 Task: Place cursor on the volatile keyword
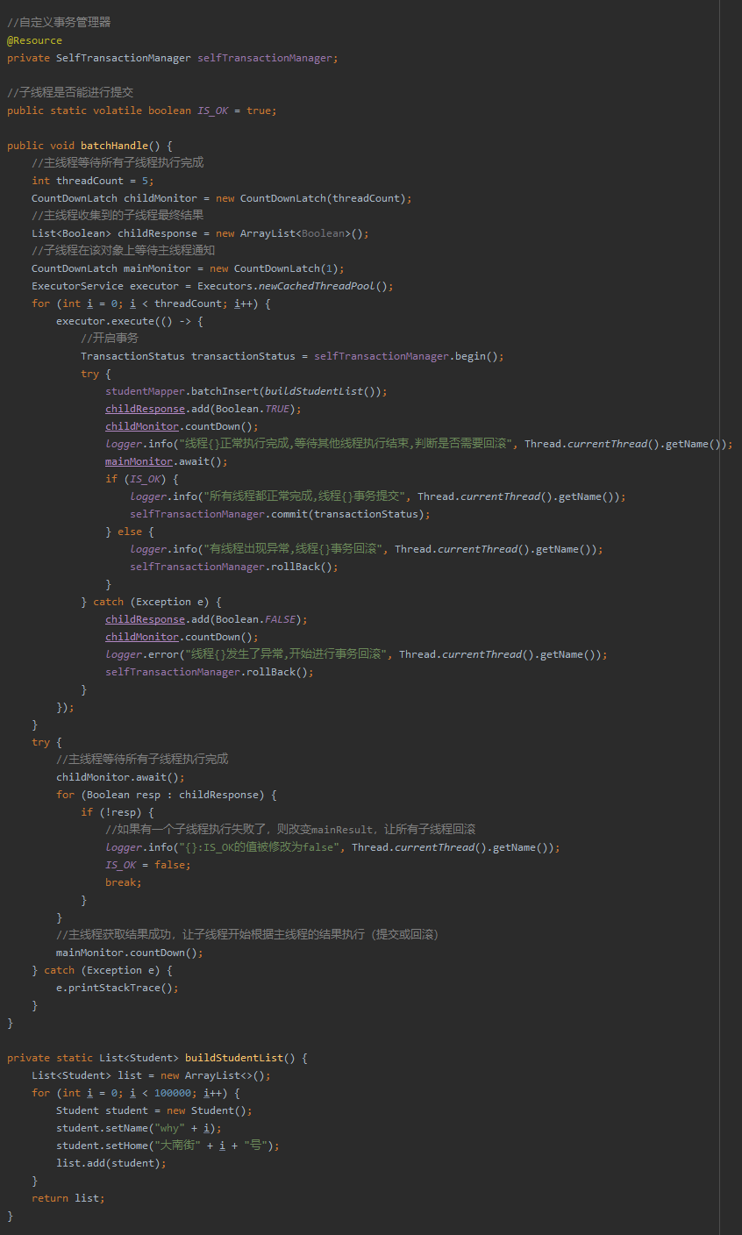[118, 111]
